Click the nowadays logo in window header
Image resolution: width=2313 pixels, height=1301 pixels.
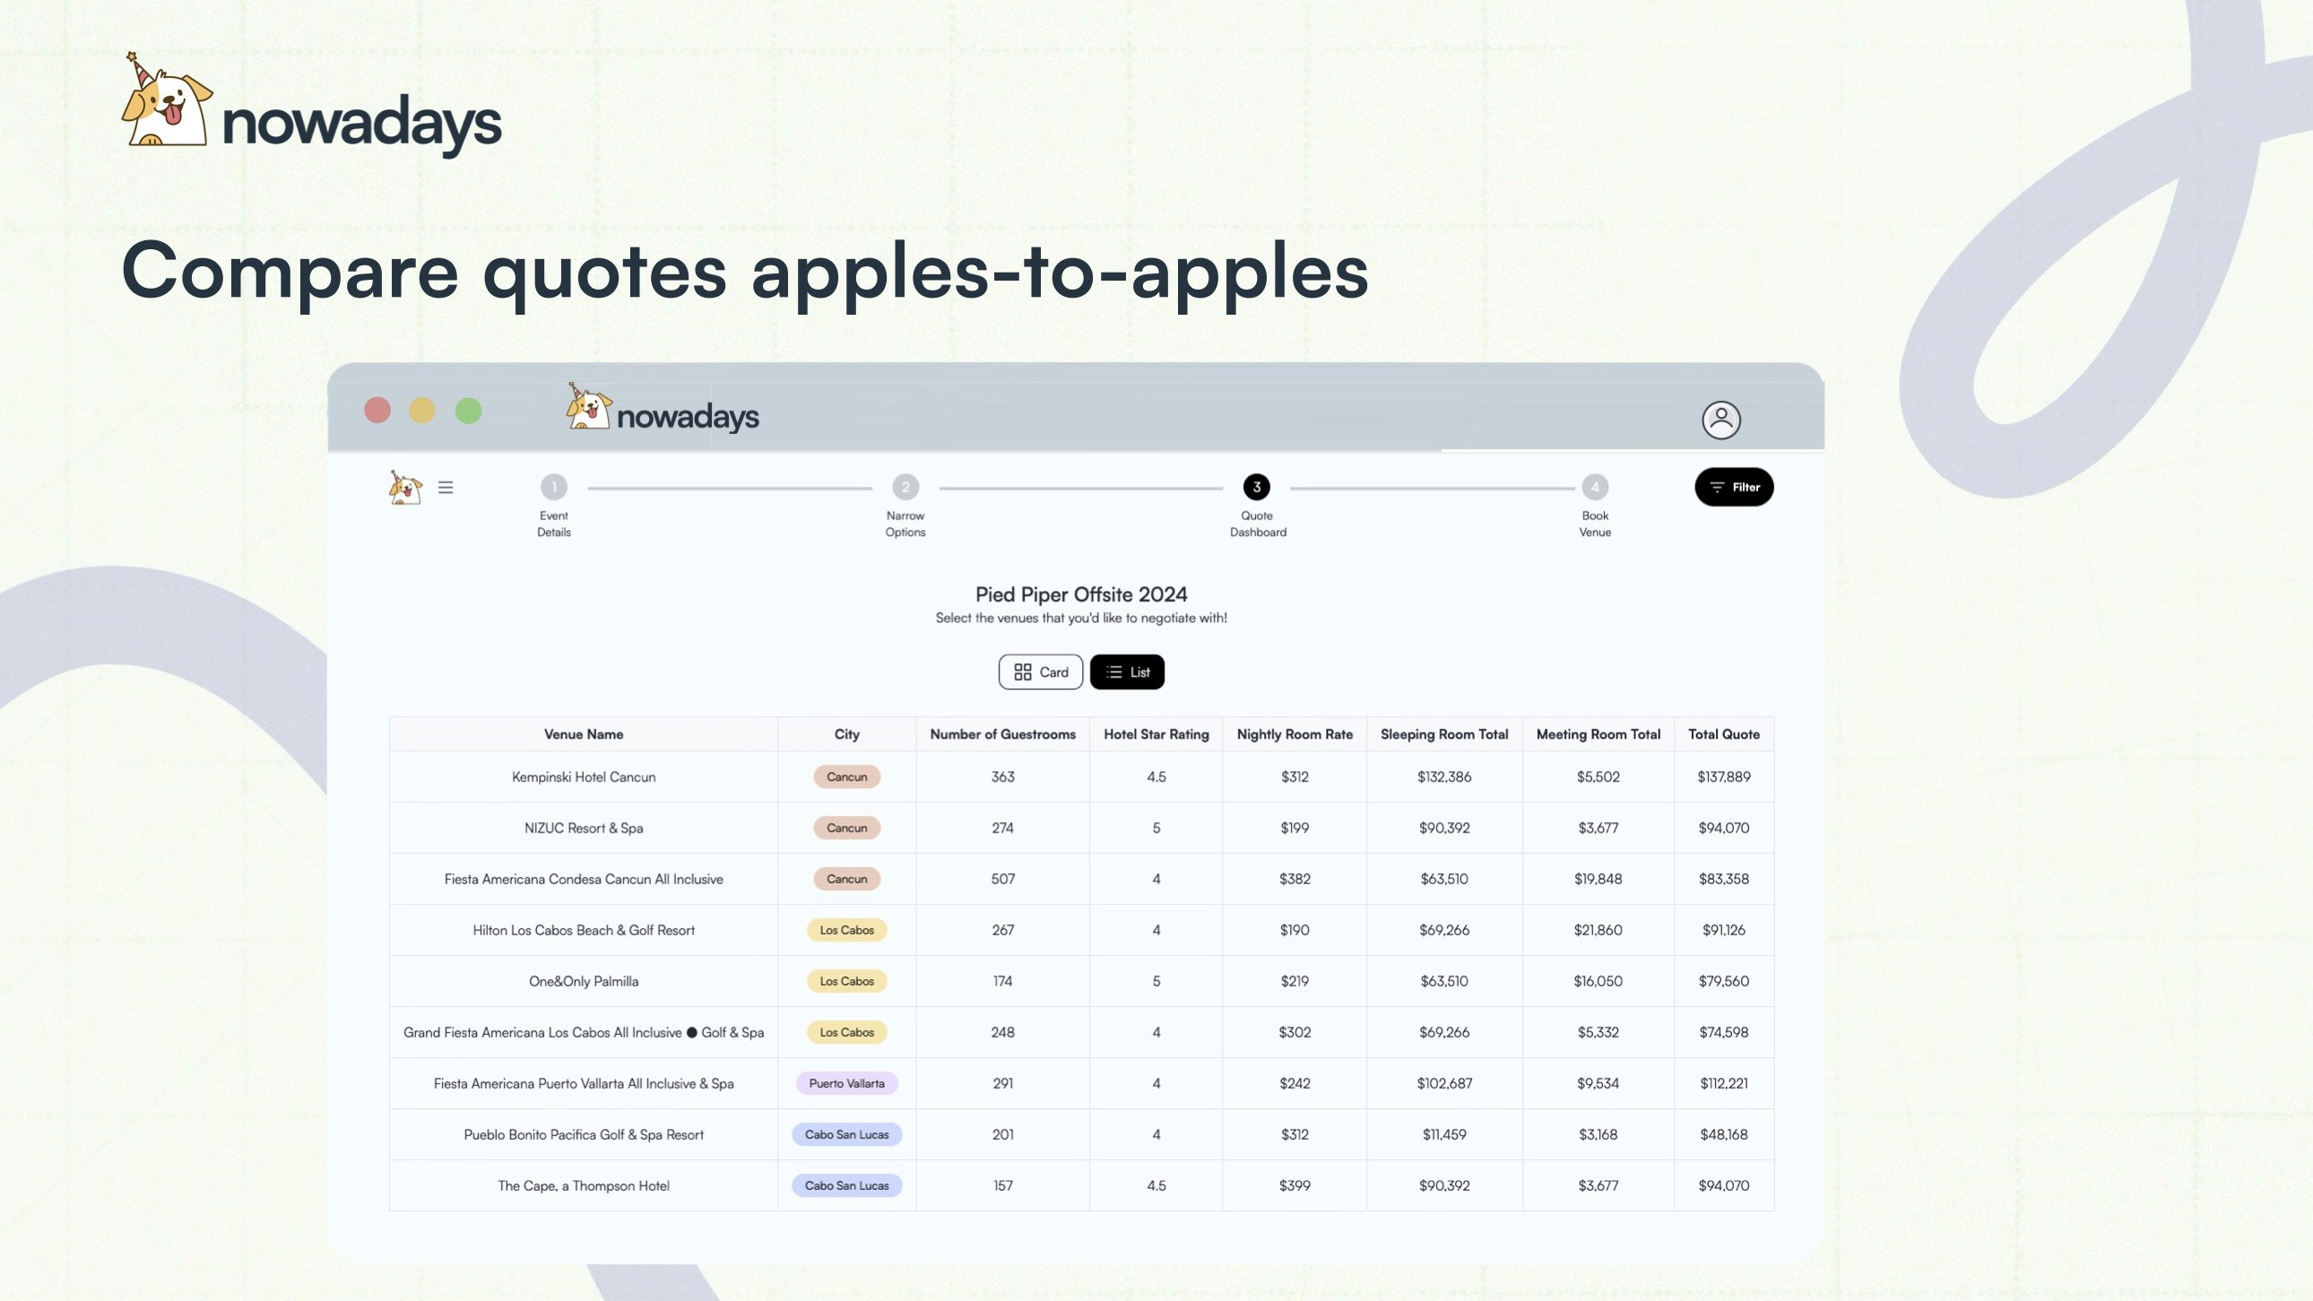point(663,411)
